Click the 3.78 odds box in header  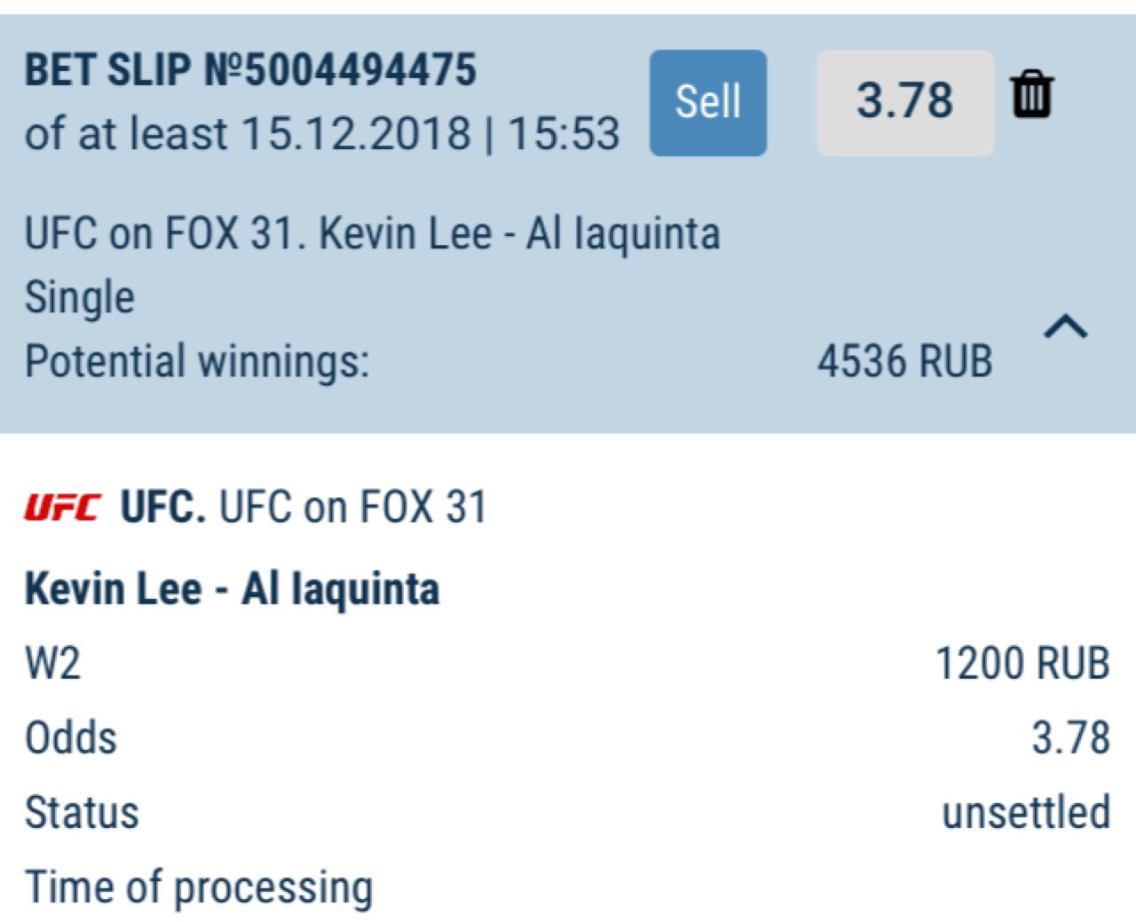tap(904, 102)
